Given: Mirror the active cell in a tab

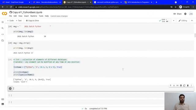Looking at the screenshot, I should (x=184, y=86).
